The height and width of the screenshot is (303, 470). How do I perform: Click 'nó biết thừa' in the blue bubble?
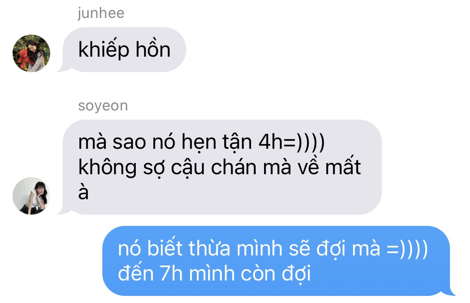click(174, 248)
